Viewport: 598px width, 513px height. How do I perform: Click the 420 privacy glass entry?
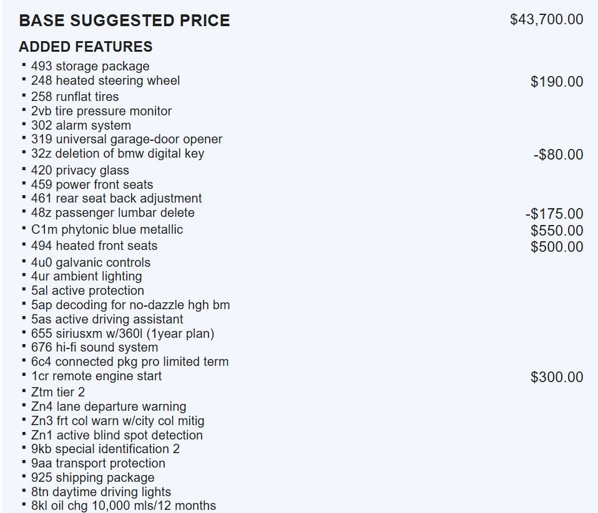(x=80, y=170)
